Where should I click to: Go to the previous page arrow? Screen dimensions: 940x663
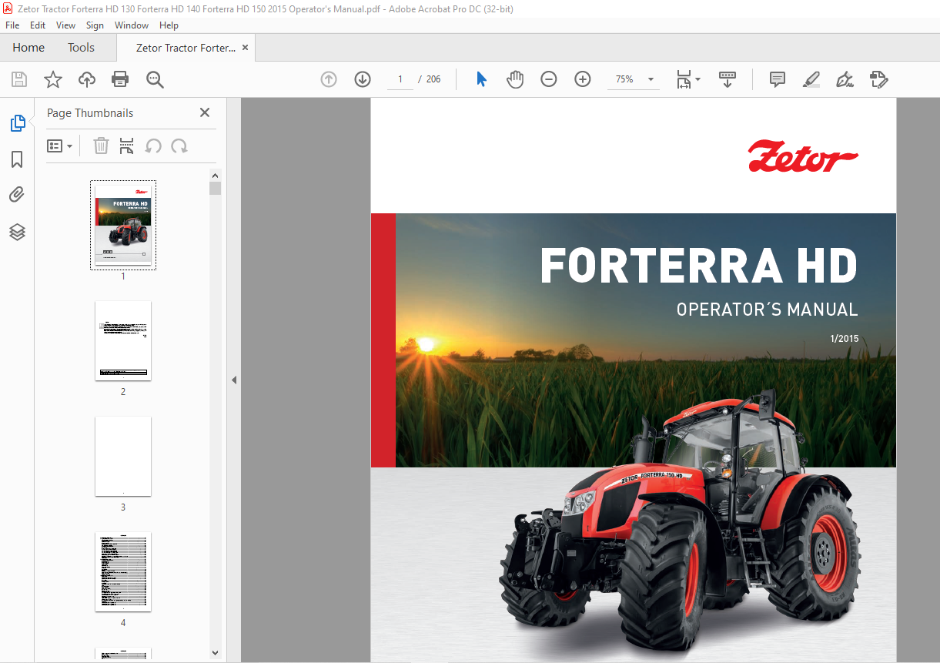click(329, 79)
